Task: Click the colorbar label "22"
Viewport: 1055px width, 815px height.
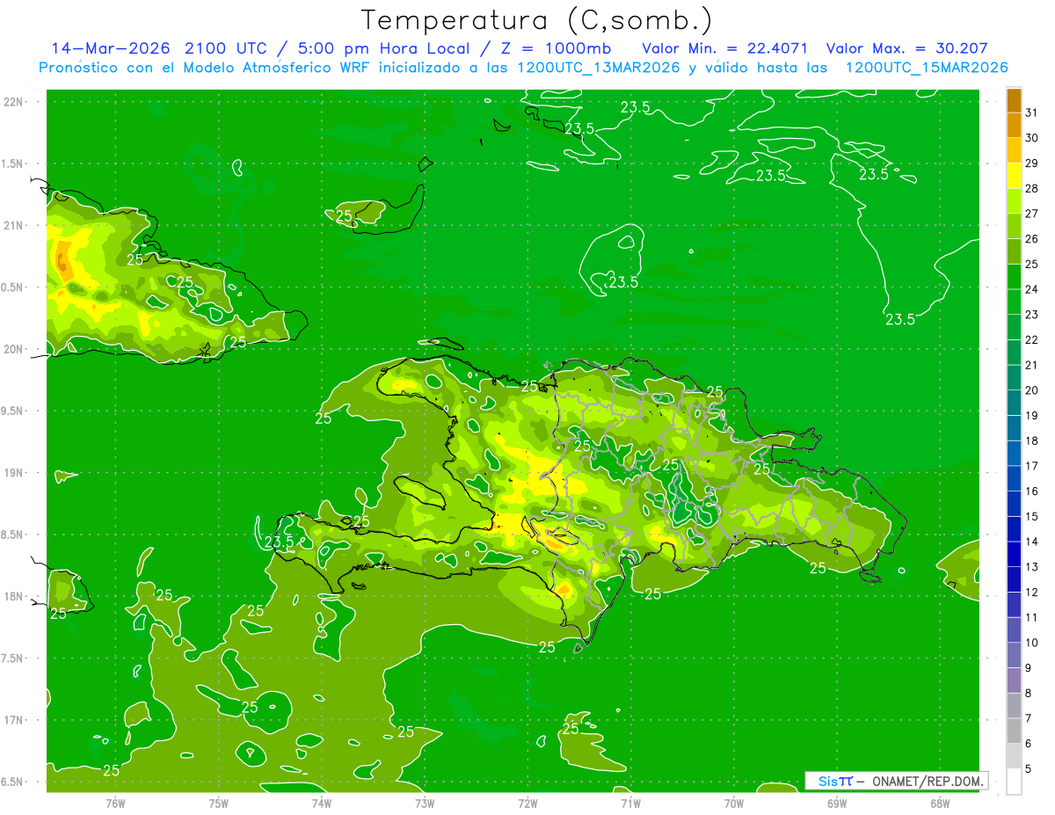Action: point(1032,339)
